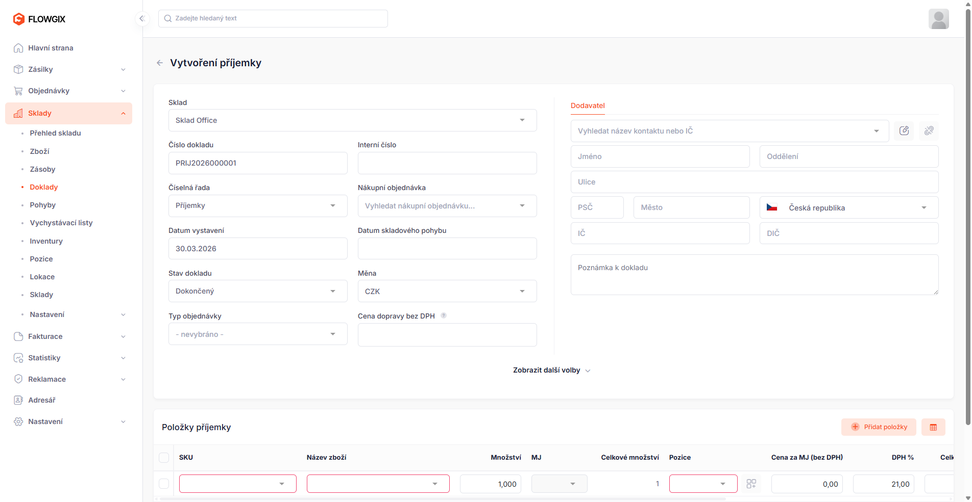Open Zásoby in the sidebar
This screenshot has width=972, height=502.
[x=42, y=169]
